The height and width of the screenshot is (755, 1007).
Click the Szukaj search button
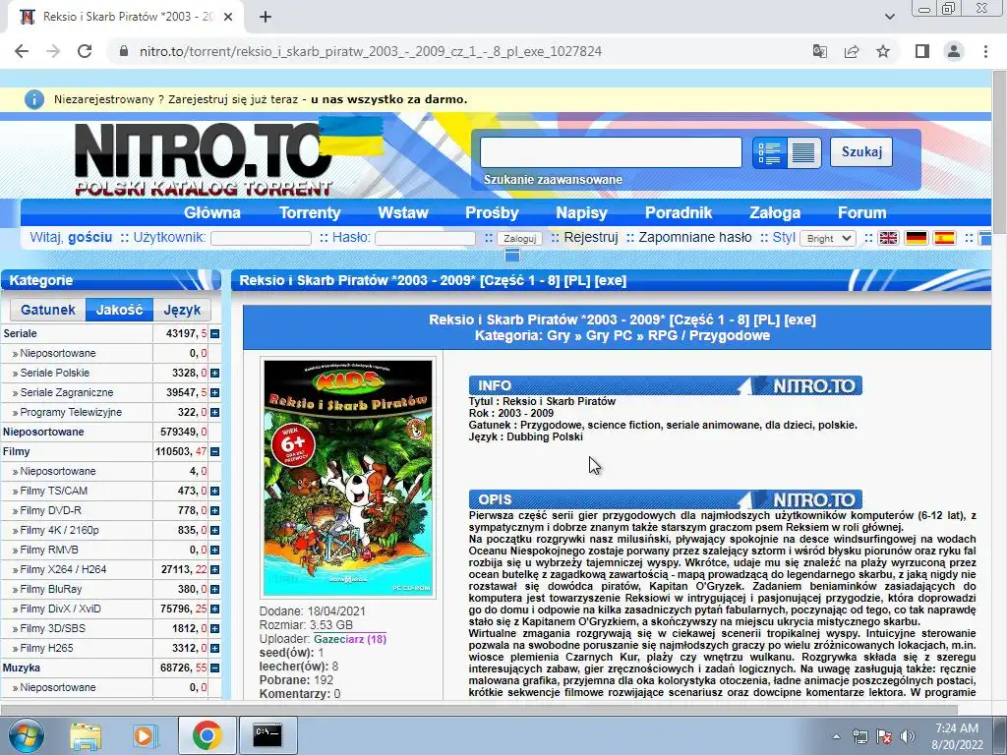click(861, 152)
